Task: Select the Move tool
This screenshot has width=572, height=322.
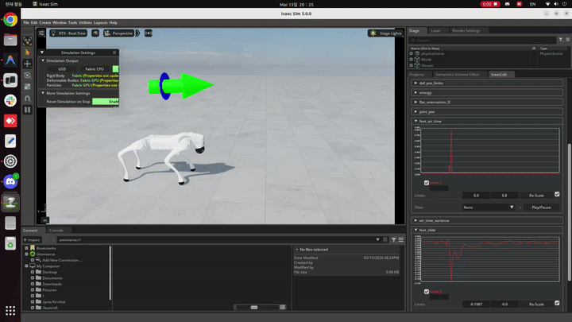Action: (x=27, y=64)
